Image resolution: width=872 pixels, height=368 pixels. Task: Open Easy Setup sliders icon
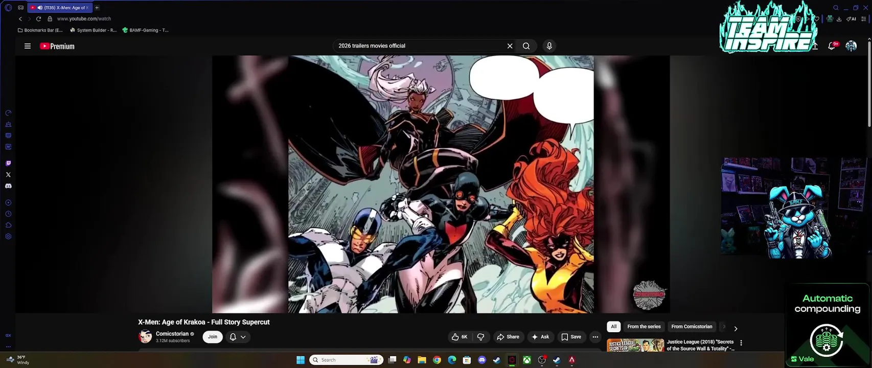pos(864,19)
